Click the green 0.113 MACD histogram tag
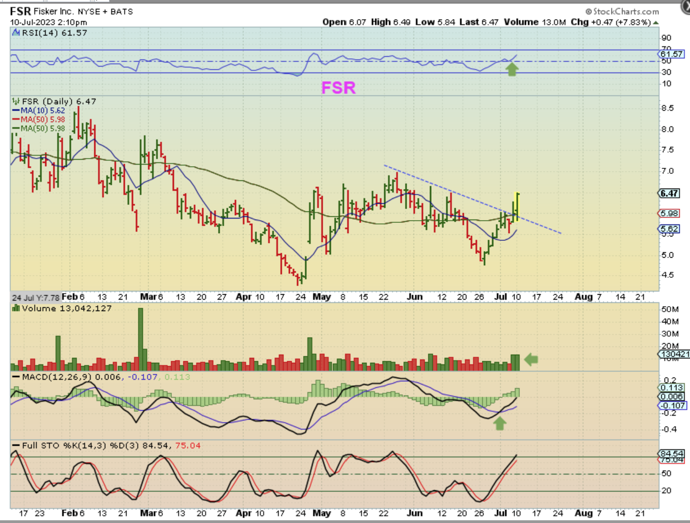Viewport: 690px width, 523px height. tap(671, 388)
